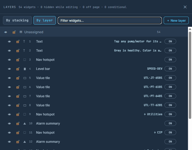Hide Value tile UTL-JT-6501 eye icon
Image resolution: width=192 pixels, height=150 pixels.
click(x=9, y=78)
